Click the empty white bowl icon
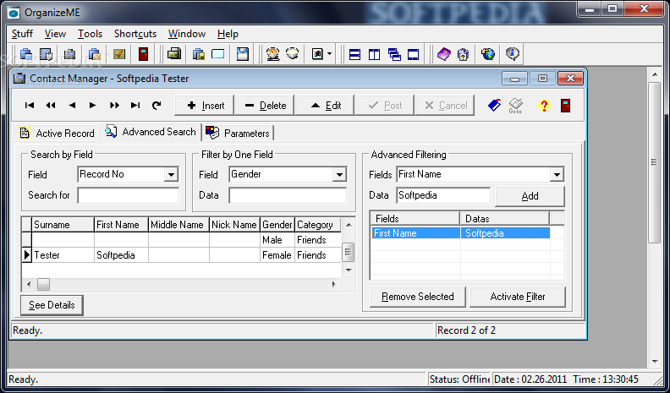 click(292, 54)
